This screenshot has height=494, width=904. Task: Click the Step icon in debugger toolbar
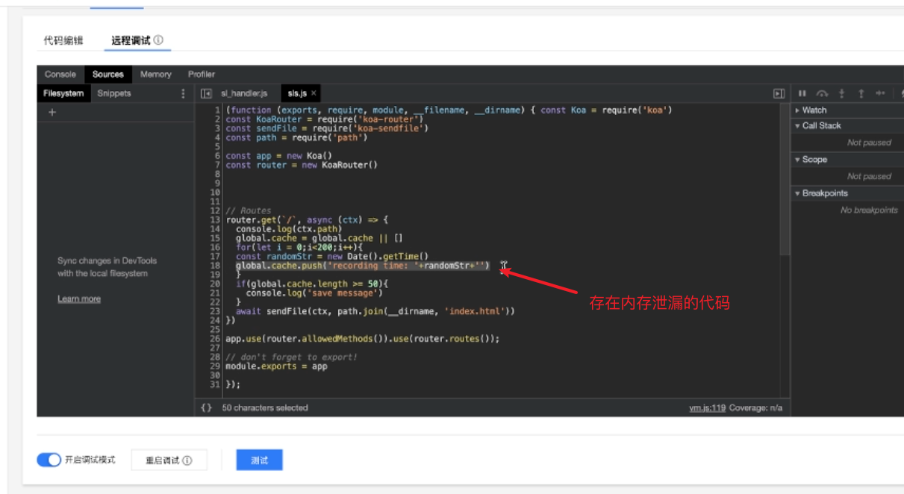(880, 93)
